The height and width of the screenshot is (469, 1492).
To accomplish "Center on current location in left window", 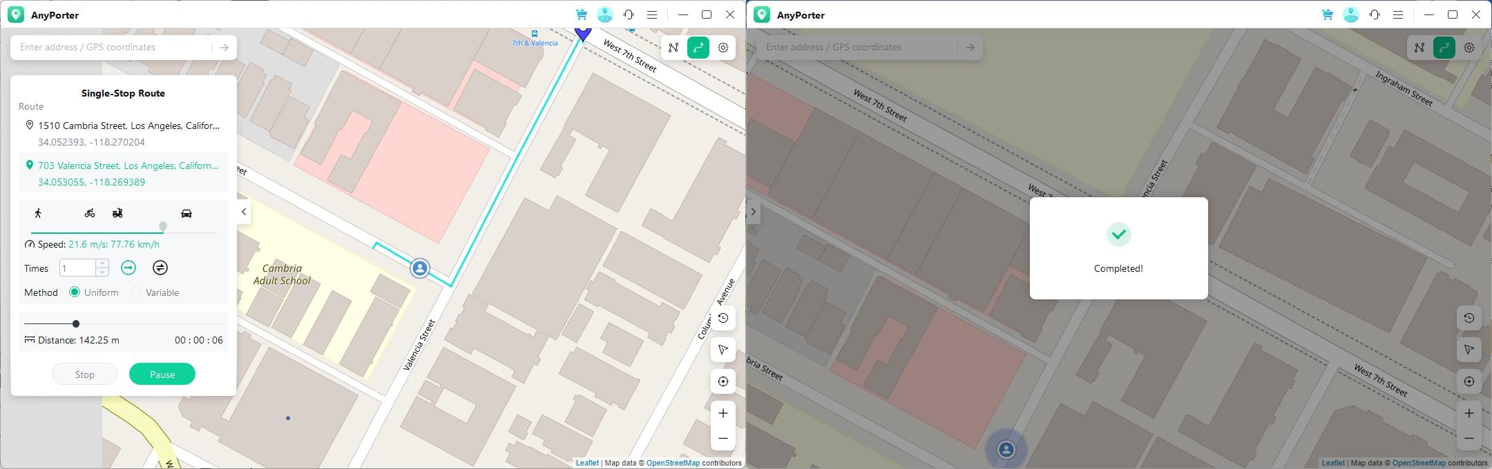I will pos(723,381).
